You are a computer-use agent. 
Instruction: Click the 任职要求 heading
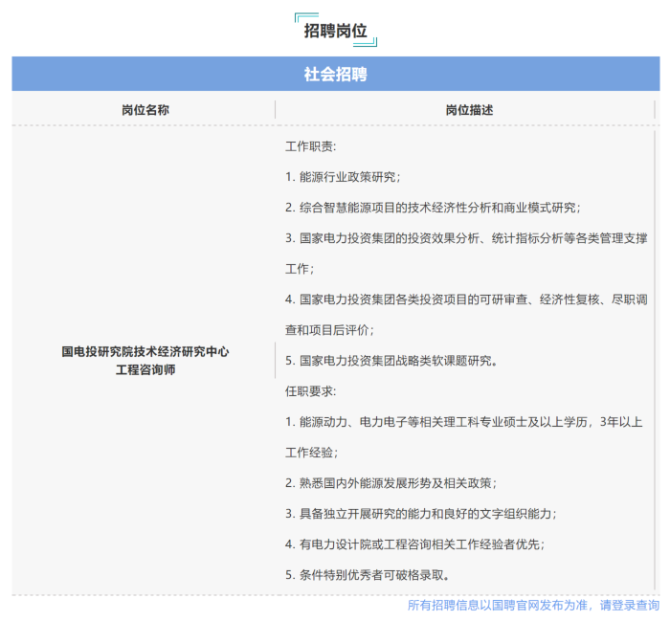point(311,391)
